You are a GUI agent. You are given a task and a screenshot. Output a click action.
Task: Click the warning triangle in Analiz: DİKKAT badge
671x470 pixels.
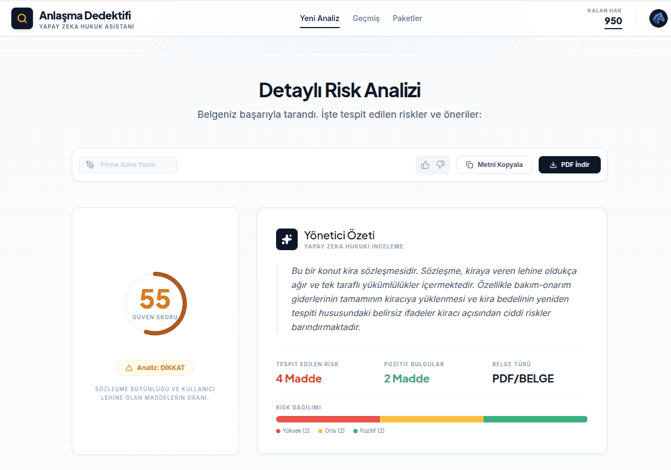click(130, 367)
